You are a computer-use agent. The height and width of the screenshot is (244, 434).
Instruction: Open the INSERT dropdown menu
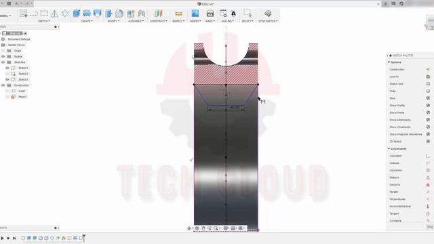(195, 21)
